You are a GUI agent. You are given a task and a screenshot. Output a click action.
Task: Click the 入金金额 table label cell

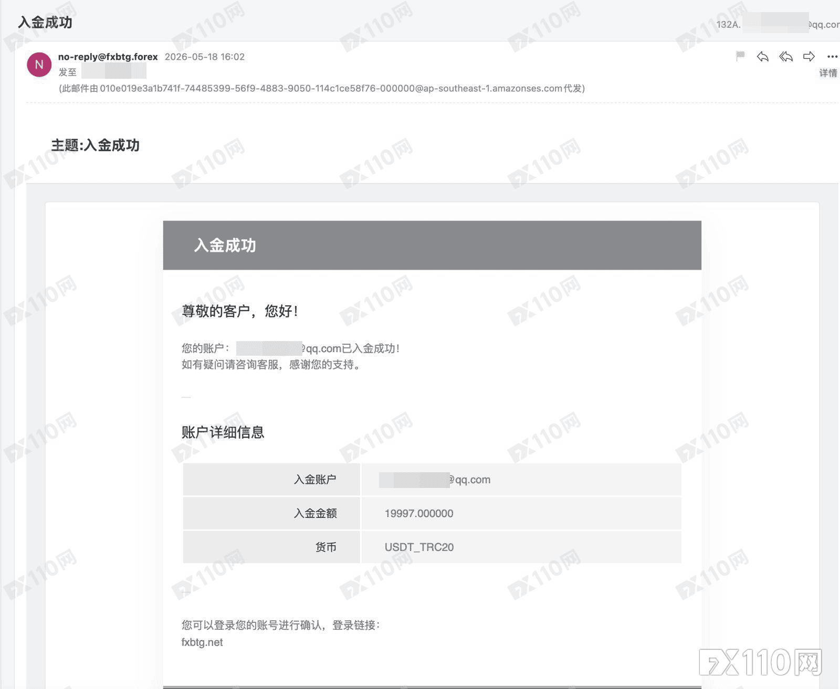coord(271,513)
